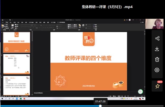Open the Excel icon in the Windows taskbar
The height and width of the screenshot is (107, 165).
21,99
